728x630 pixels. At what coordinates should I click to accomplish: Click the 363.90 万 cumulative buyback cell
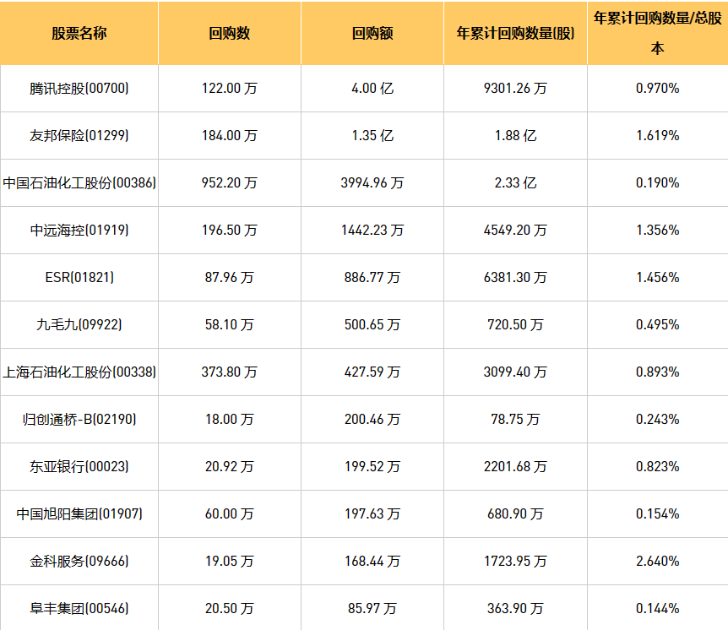tap(515, 609)
